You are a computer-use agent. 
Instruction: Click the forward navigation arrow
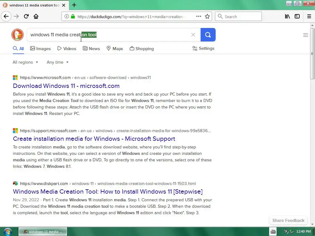point(16,16)
